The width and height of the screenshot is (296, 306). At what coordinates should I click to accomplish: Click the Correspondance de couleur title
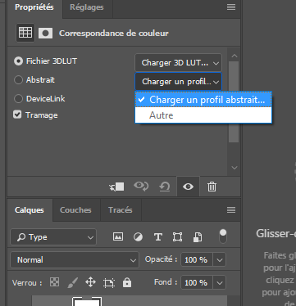pyautogui.click(x=114, y=34)
